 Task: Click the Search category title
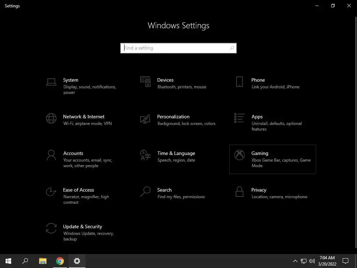(165, 190)
